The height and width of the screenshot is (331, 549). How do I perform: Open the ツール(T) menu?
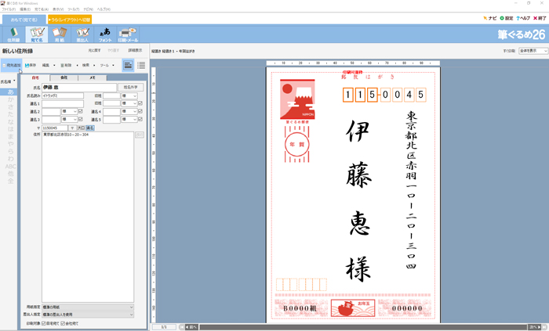tap(74, 9)
